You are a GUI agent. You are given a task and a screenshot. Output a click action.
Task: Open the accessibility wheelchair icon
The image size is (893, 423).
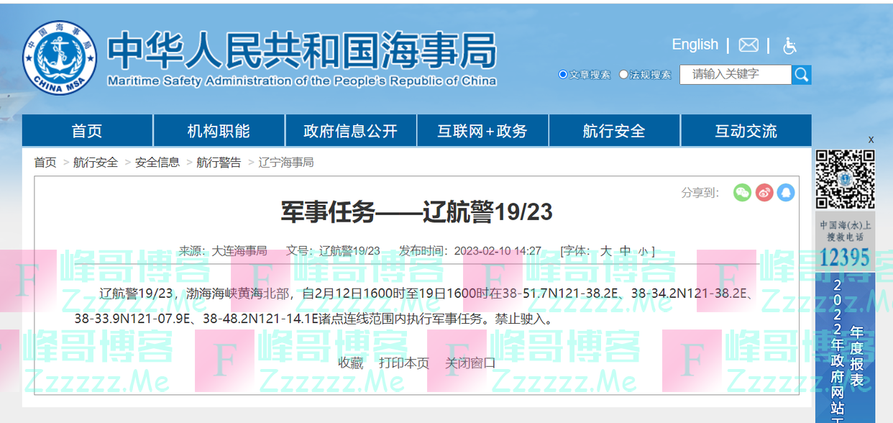[789, 45]
